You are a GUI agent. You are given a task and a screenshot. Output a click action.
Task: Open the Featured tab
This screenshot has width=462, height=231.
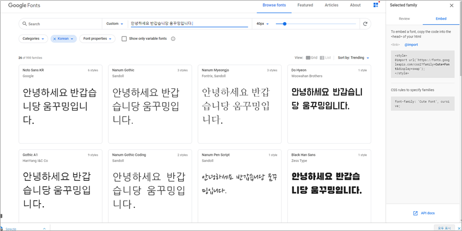305,6
